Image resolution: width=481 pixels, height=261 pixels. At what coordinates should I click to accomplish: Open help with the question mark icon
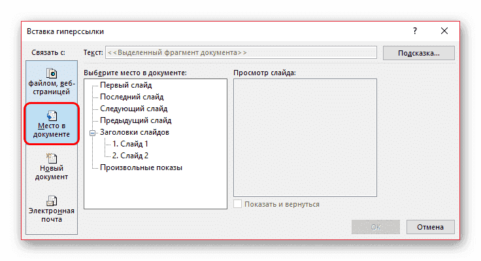[415, 31]
